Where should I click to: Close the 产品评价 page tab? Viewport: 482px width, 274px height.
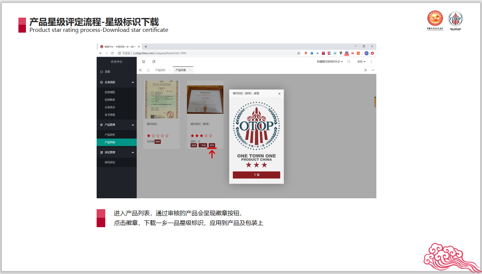click(x=170, y=70)
